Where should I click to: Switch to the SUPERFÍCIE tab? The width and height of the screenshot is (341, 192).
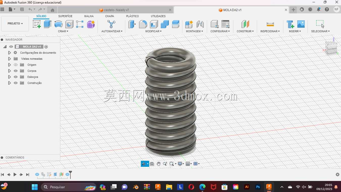point(65,16)
